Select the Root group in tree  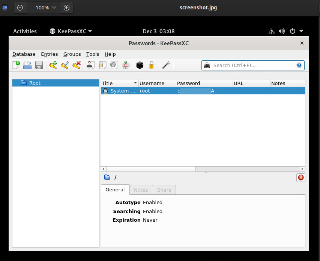coord(56,83)
